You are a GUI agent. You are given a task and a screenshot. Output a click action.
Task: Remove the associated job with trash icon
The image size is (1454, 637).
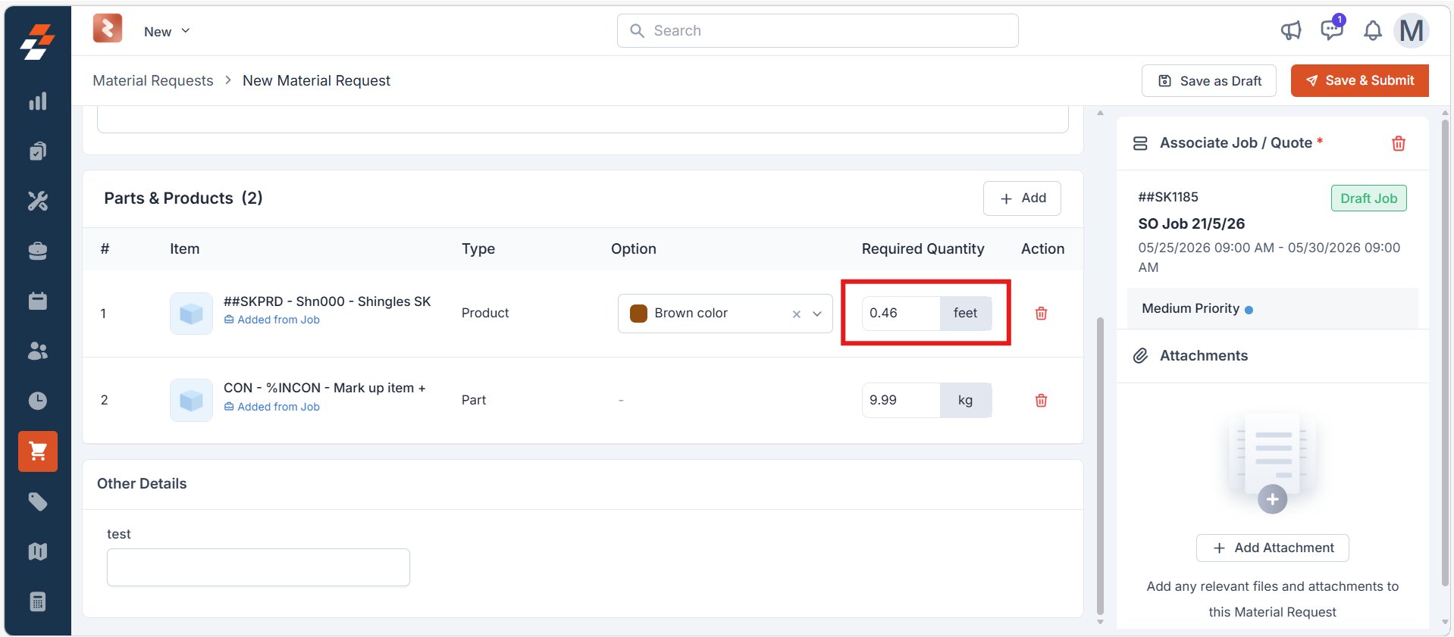(1399, 143)
